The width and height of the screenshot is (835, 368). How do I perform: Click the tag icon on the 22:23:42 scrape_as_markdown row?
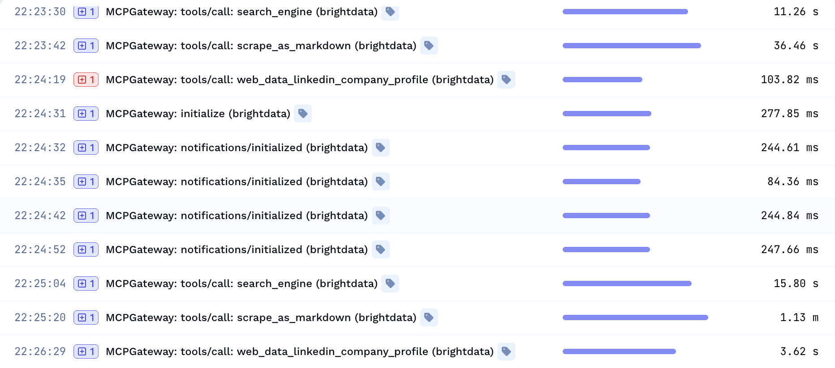click(429, 46)
